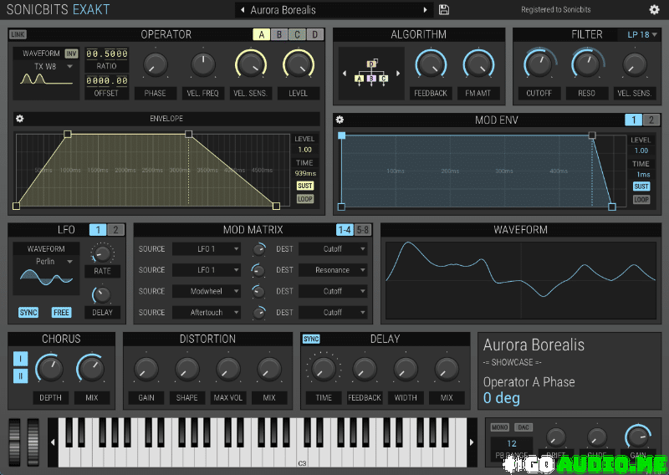The image size is (669, 475).
Task: Click the PB RANGE value 12
Action: click(x=512, y=444)
